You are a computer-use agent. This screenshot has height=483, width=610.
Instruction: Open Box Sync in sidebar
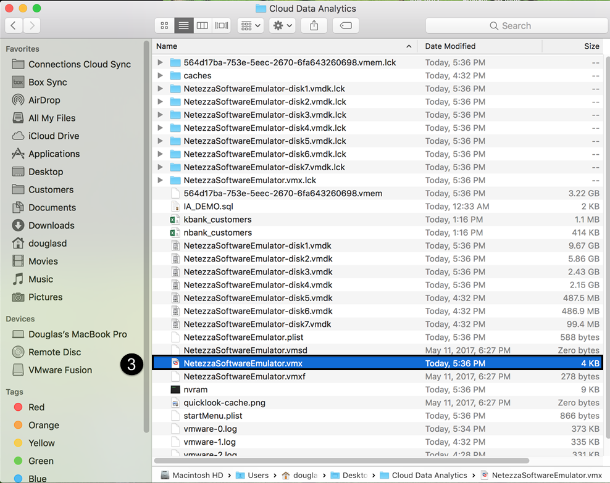[40, 82]
